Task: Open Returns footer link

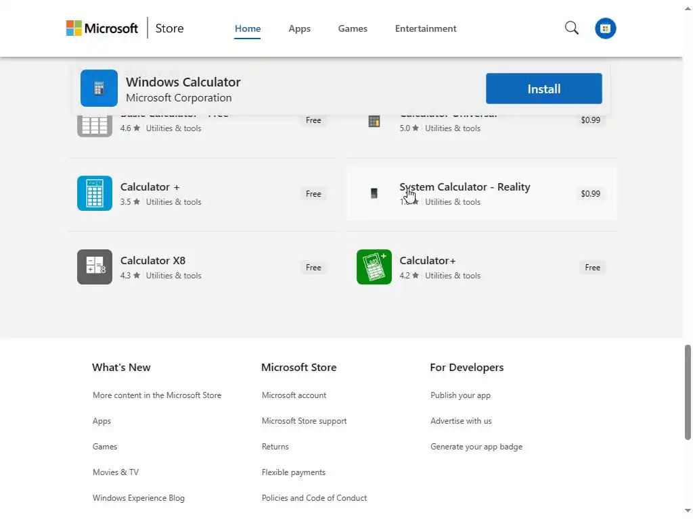Action: [275, 447]
